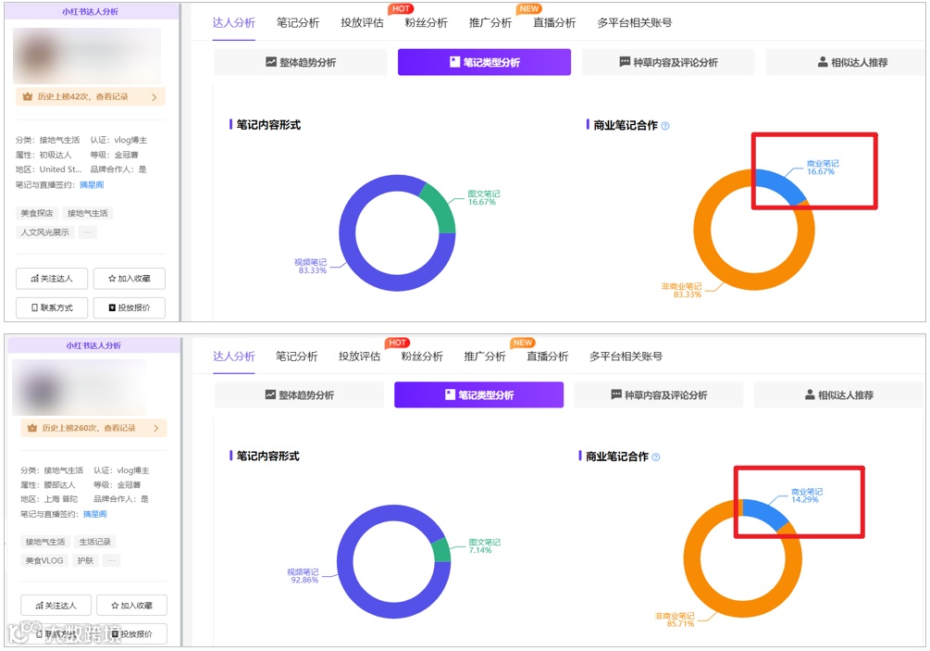
Task: Open 粉丝分析 tab on the 260次 page
Action: 422,357
